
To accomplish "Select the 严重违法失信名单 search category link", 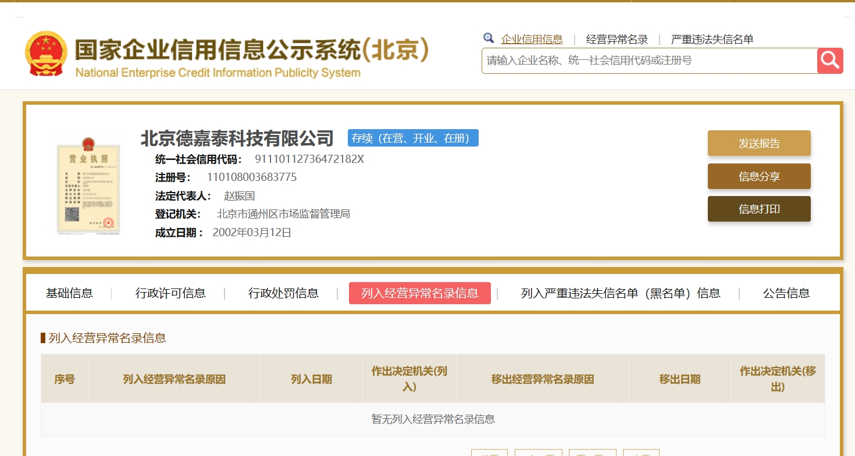I will (x=712, y=40).
